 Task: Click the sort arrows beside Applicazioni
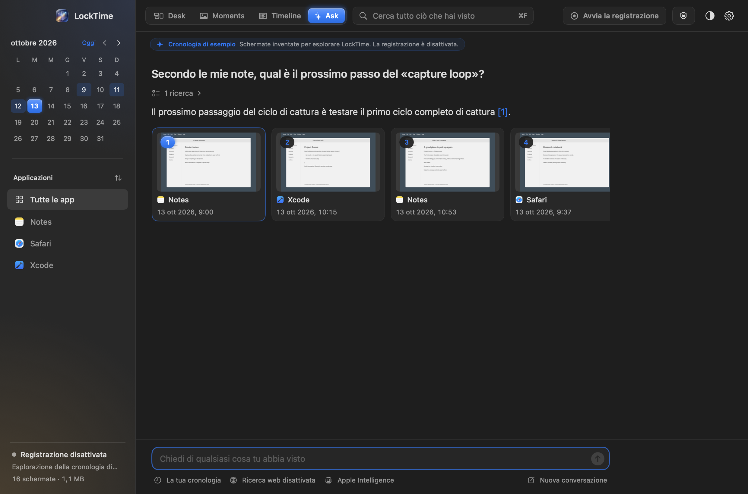[x=118, y=178]
